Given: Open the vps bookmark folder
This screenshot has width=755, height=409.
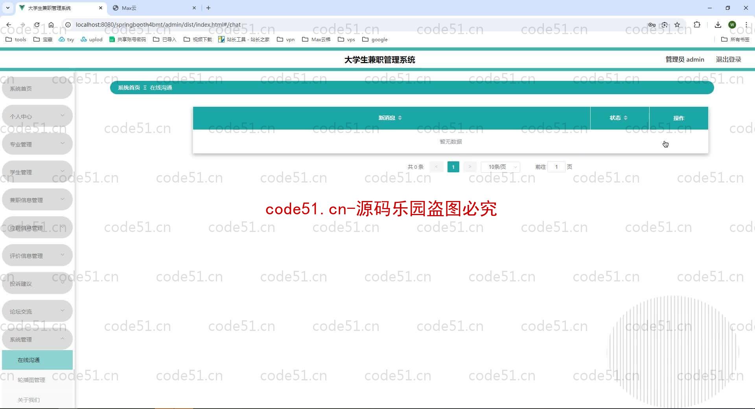Looking at the screenshot, I should click(x=346, y=39).
